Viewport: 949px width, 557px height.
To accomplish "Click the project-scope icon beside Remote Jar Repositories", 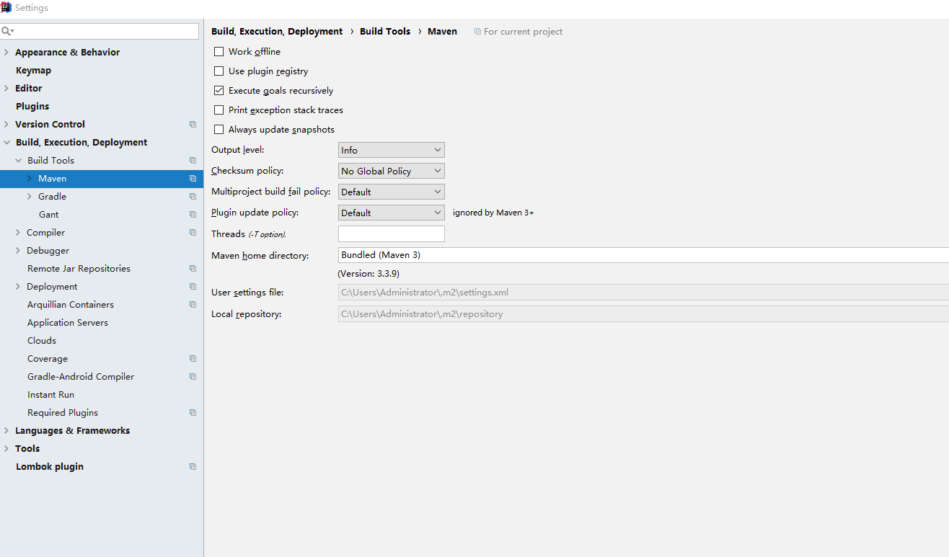I will point(193,269).
